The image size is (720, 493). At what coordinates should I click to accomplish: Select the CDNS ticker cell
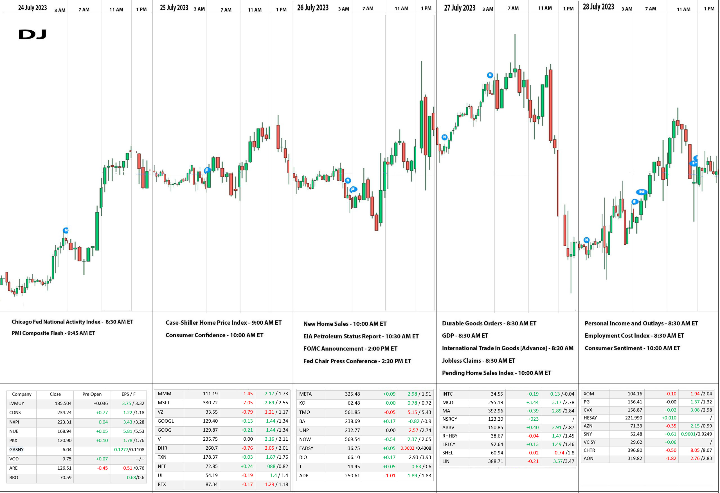click(x=22, y=413)
